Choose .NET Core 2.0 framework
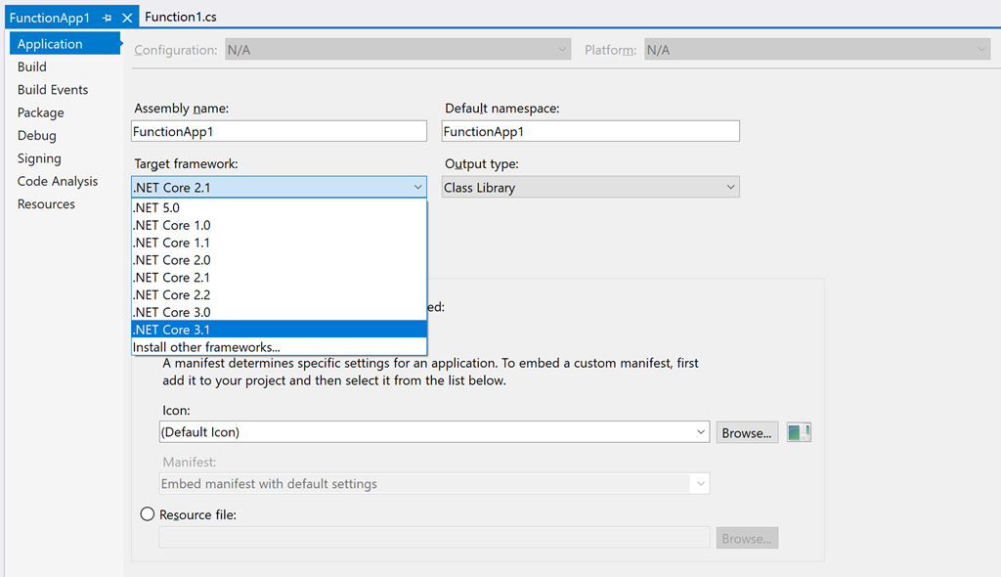The width and height of the screenshot is (1001, 577). (x=279, y=260)
